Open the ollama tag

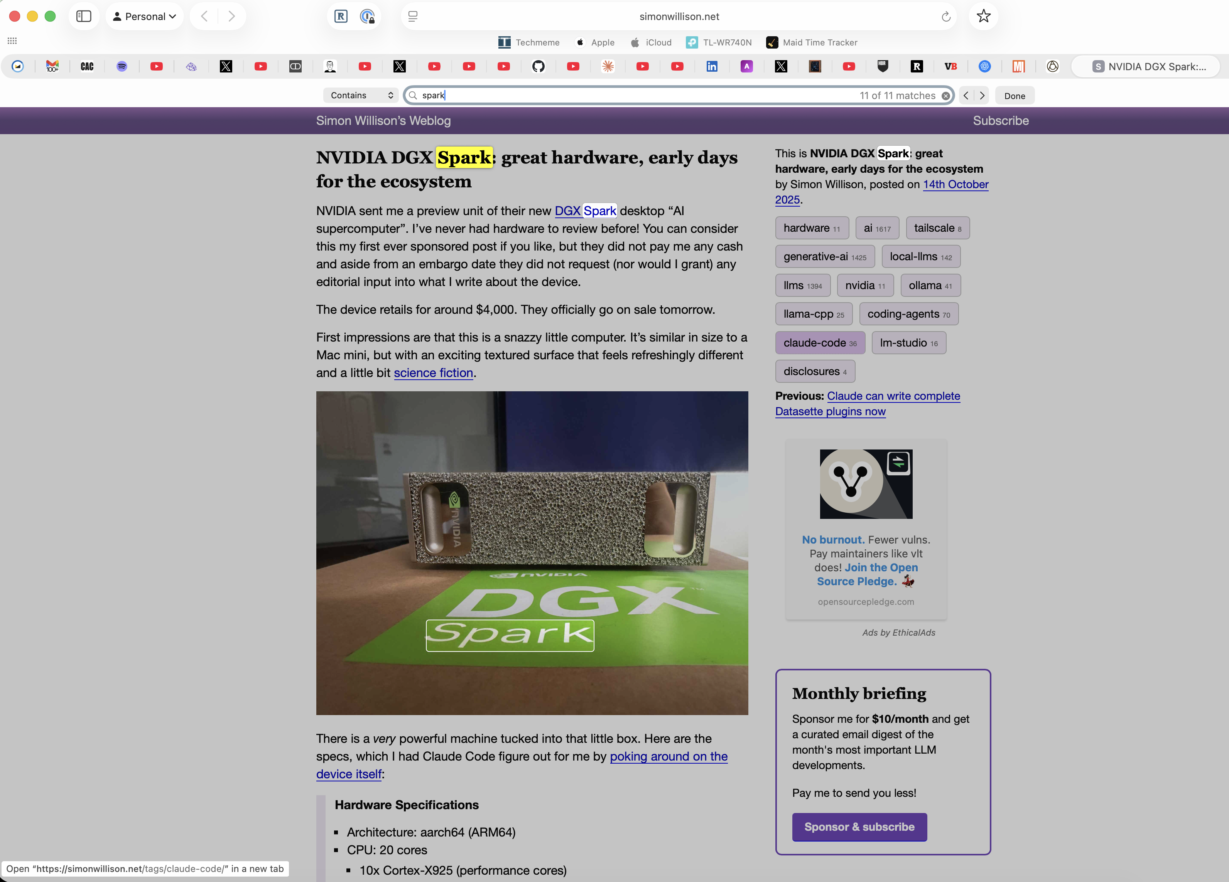[930, 285]
